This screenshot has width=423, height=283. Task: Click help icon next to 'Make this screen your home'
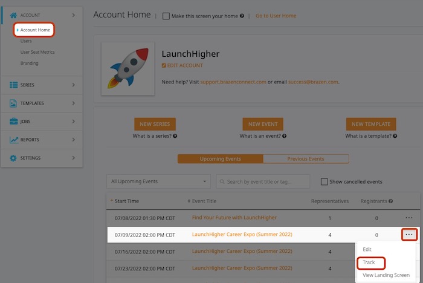point(242,16)
